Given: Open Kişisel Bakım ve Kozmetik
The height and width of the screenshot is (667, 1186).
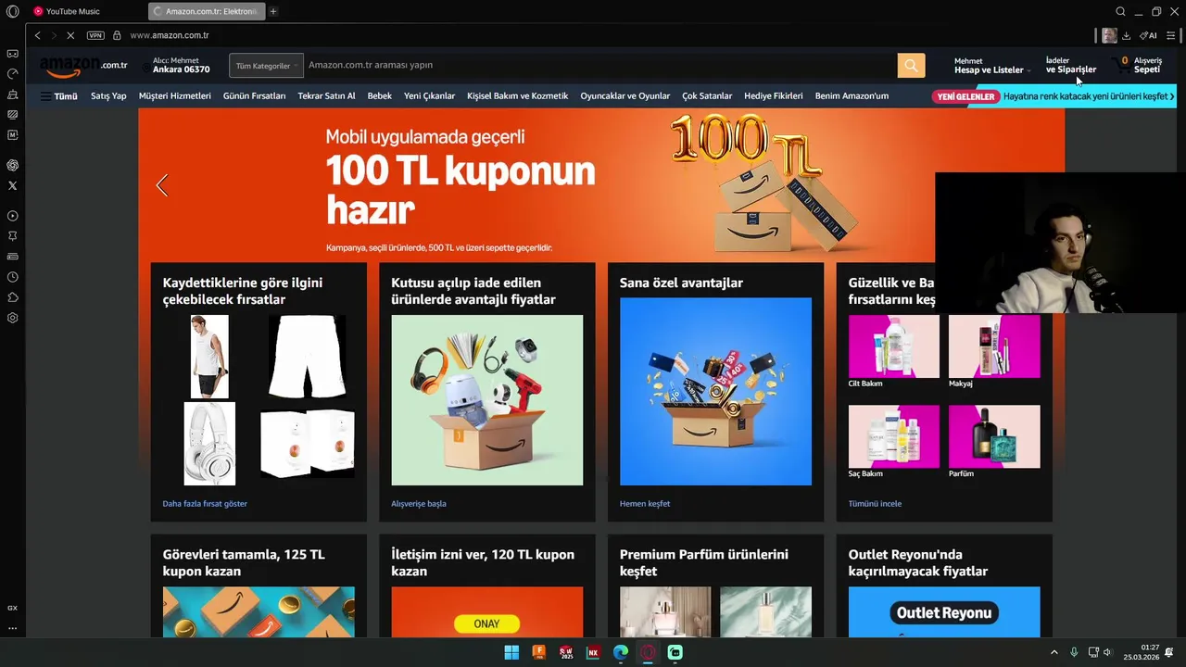Looking at the screenshot, I should coord(517,96).
